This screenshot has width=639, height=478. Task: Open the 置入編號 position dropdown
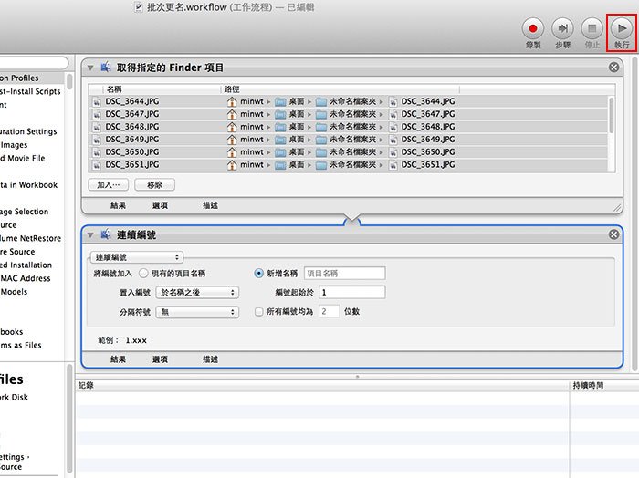(x=197, y=292)
